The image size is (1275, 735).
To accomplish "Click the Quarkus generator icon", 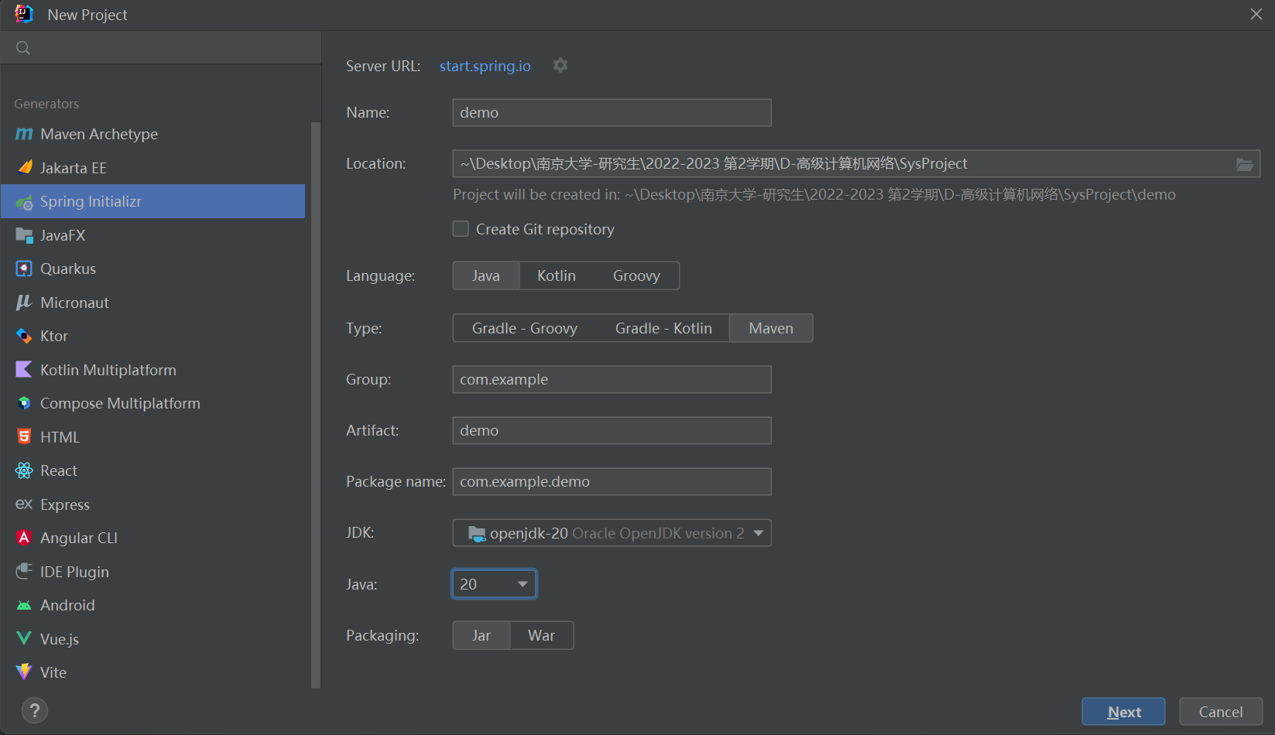I will tap(24, 268).
